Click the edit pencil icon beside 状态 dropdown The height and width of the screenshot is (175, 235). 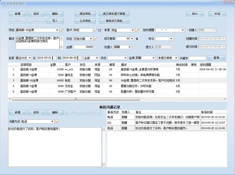95,39
